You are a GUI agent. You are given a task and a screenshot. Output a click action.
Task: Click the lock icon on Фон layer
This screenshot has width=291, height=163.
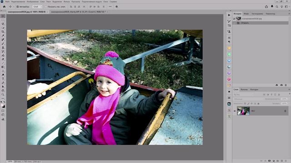(285, 111)
